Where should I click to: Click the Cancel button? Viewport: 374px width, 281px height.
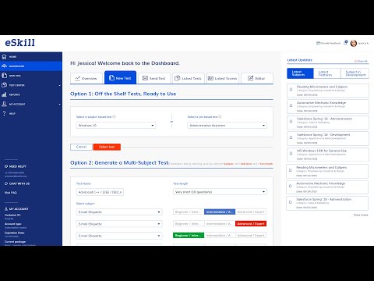[x=81, y=147]
